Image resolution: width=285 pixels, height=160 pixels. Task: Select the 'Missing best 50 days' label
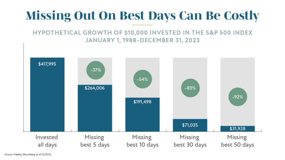pyautogui.click(x=237, y=141)
